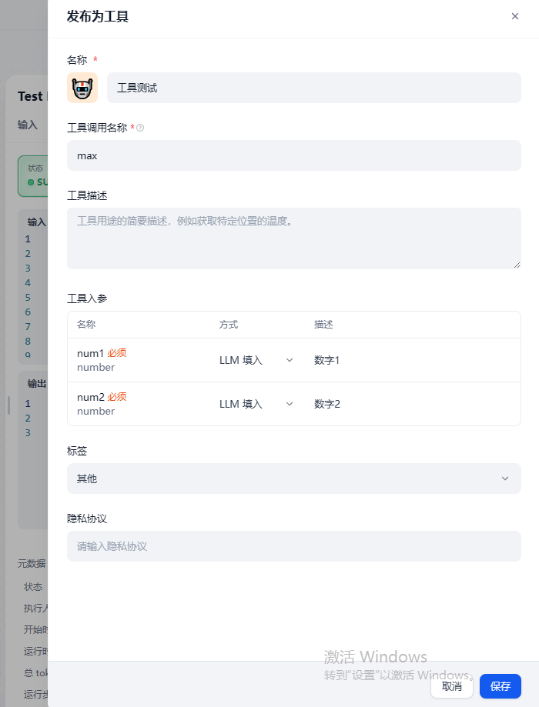
Task: Select line 3 in the 输出 panel
Action: [27, 432]
